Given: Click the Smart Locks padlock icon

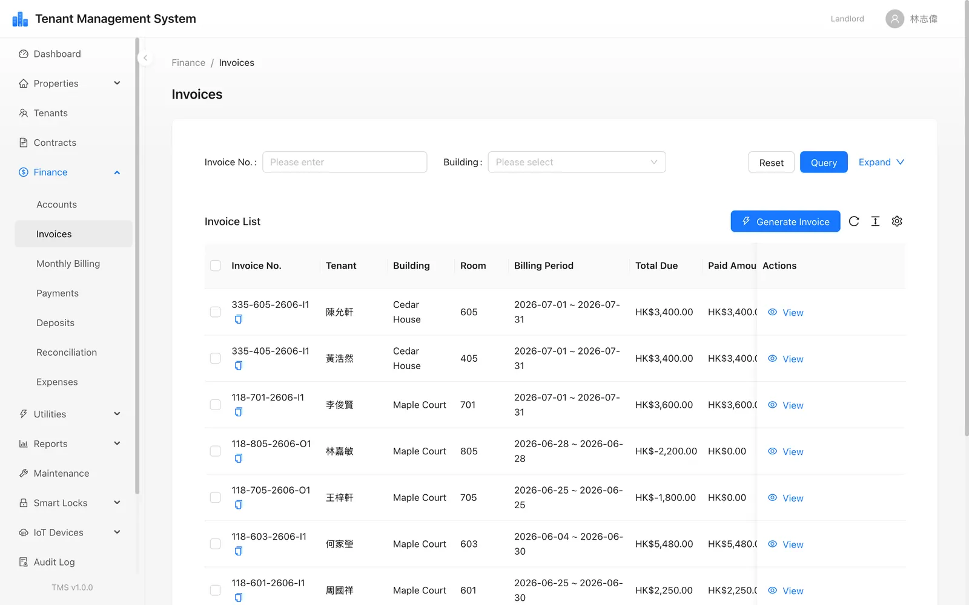Looking at the screenshot, I should [24, 503].
